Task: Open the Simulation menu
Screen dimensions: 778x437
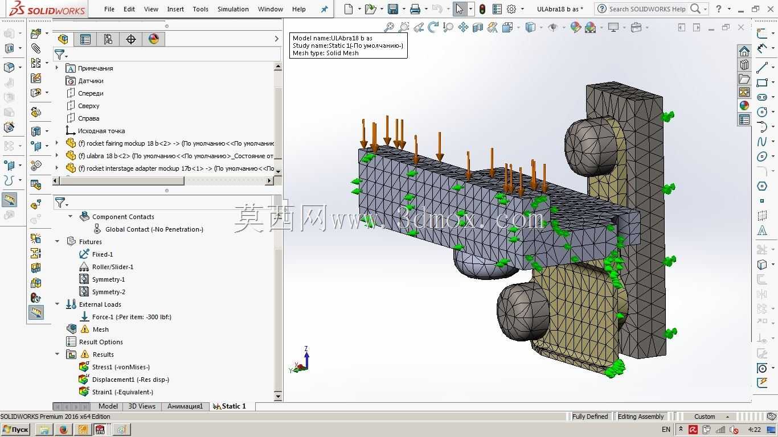Action: pos(233,9)
